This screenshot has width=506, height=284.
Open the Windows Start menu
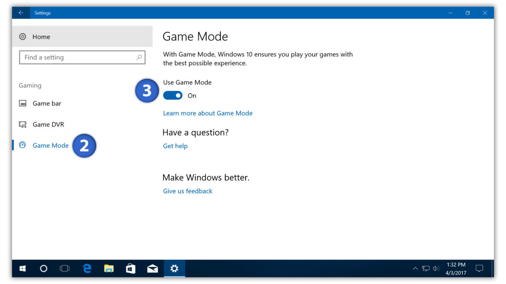click(x=23, y=269)
